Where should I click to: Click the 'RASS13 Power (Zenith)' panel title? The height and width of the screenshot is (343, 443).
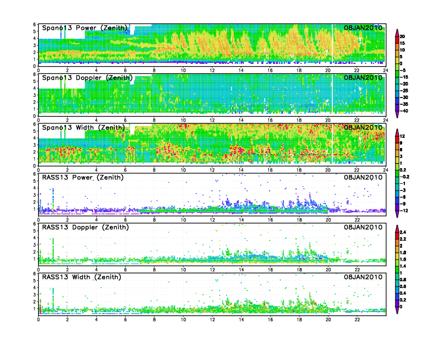pos(82,178)
